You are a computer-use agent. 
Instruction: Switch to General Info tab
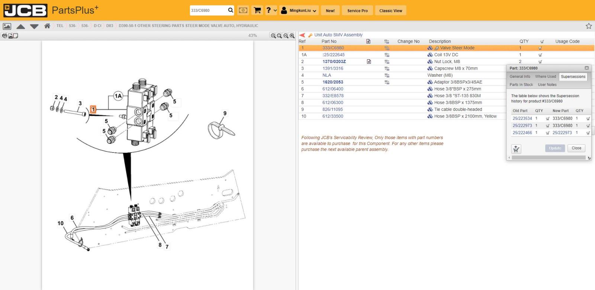pos(520,77)
